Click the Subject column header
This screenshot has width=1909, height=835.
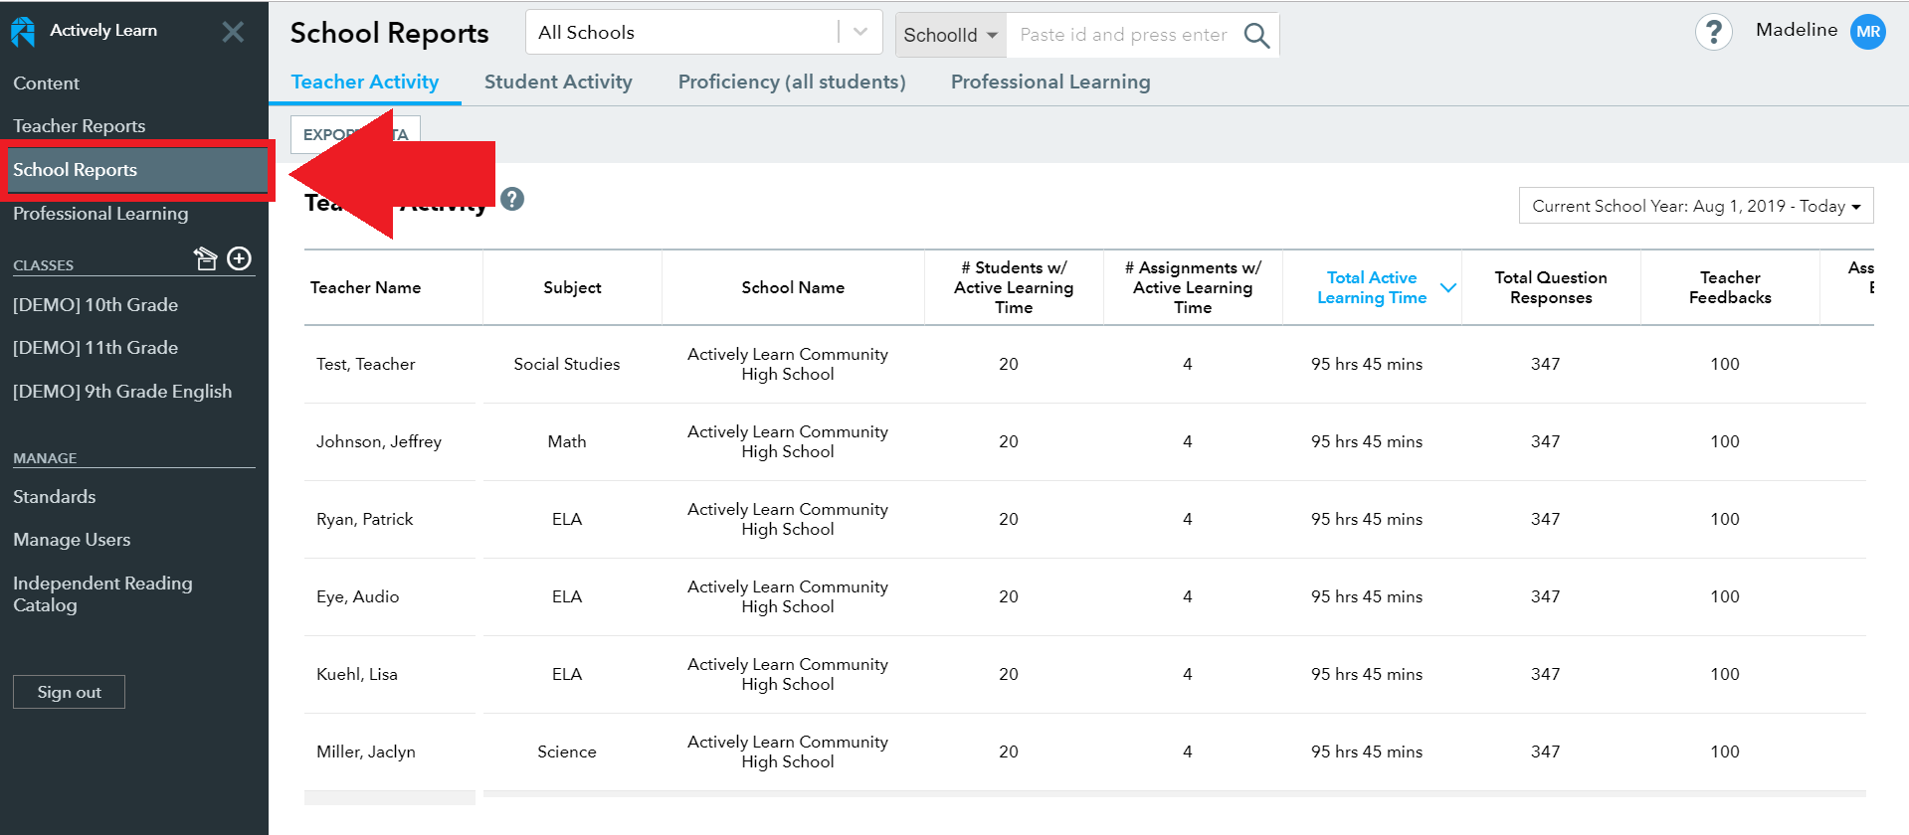pyautogui.click(x=572, y=287)
